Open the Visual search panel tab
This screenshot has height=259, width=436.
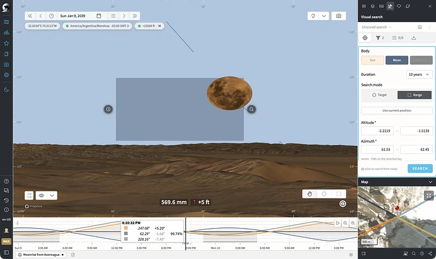(x=390, y=6)
